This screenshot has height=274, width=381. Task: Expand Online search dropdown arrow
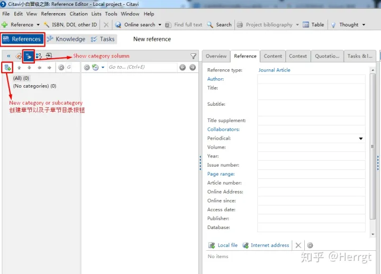click(x=160, y=25)
